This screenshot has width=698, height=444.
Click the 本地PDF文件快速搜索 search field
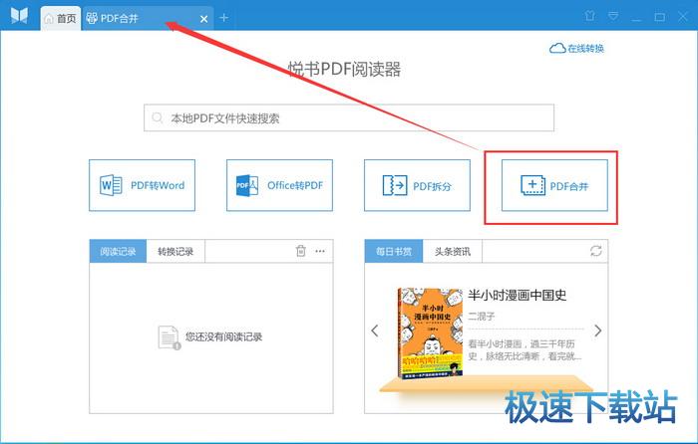pos(349,117)
